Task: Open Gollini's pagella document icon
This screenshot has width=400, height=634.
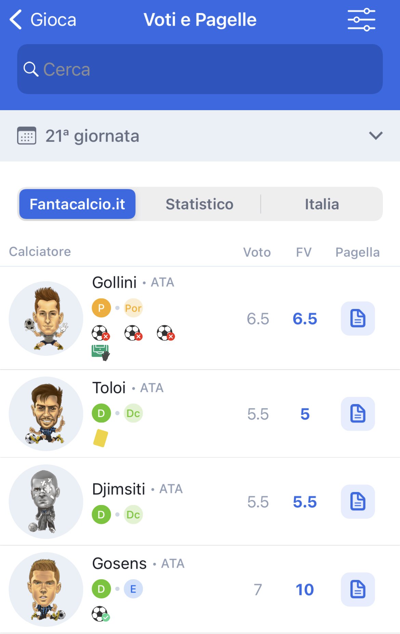Action: click(x=358, y=318)
